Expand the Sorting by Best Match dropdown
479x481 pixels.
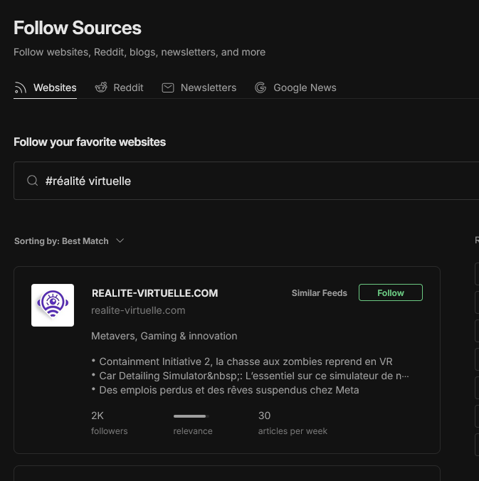(69, 241)
